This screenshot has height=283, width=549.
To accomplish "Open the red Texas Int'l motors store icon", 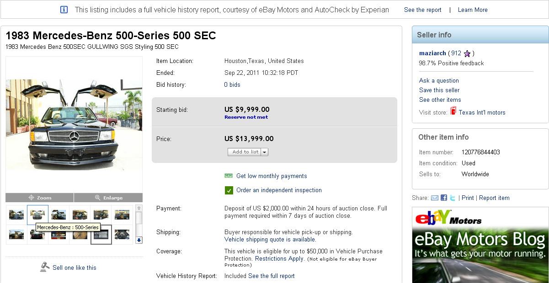I will (x=453, y=111).
